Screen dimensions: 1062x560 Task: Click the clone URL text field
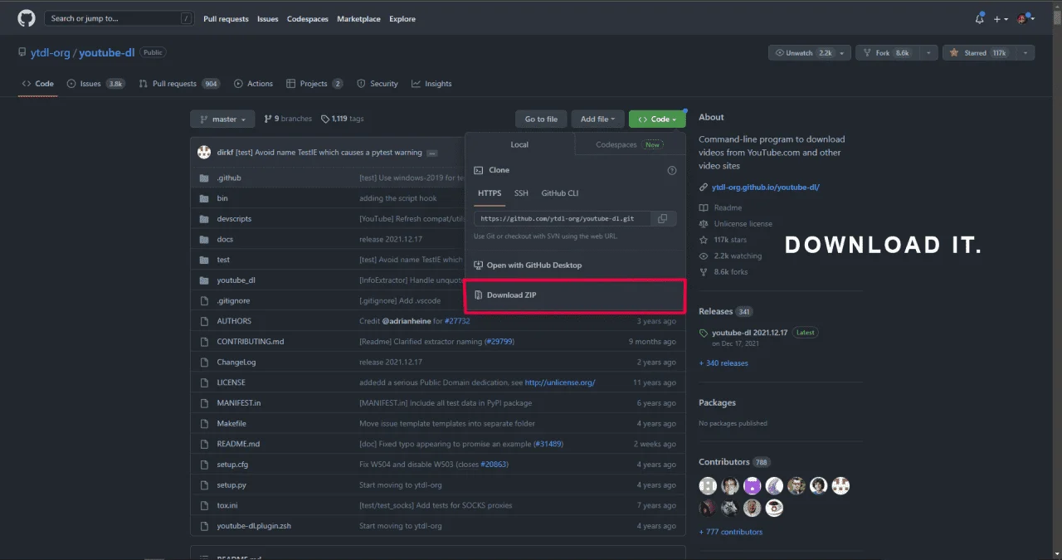point(563,219)
